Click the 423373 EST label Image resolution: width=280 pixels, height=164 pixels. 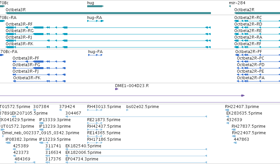21,153
